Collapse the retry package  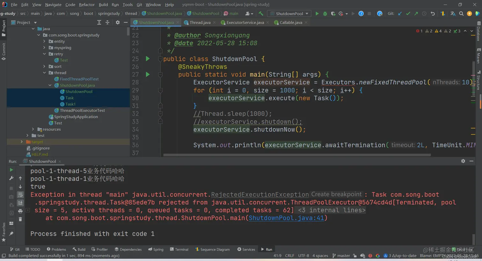click(x=44, y=54)
